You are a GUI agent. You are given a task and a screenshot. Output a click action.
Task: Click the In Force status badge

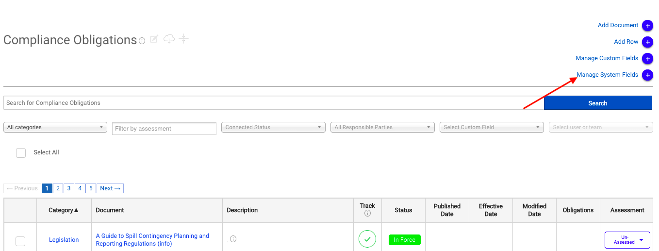[x=405, y=240]
